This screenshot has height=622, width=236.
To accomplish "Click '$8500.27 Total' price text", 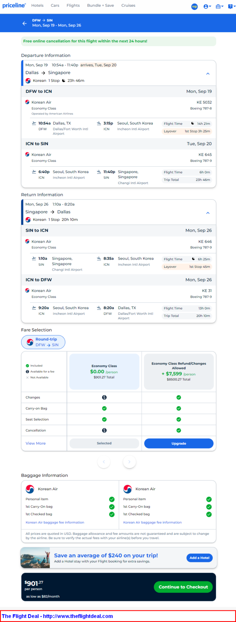I will 179,379.
